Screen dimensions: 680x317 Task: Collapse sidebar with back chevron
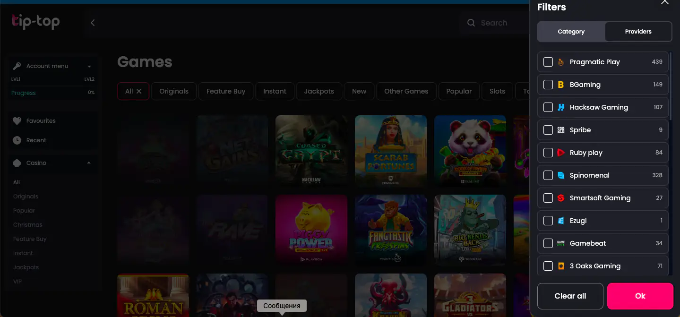93,23
